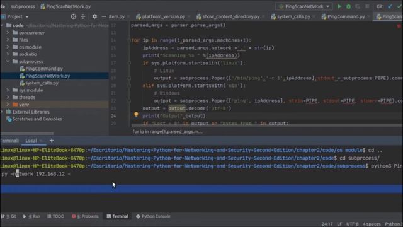403x227 pixels.
Task: Click line number 24 in the gutter
Action: (113, 116)
